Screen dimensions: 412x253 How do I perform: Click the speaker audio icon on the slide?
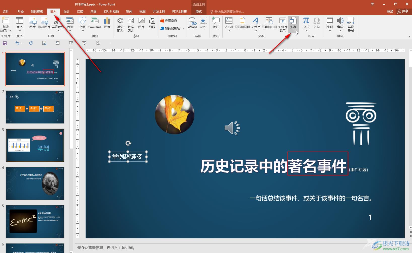point(232,128)
